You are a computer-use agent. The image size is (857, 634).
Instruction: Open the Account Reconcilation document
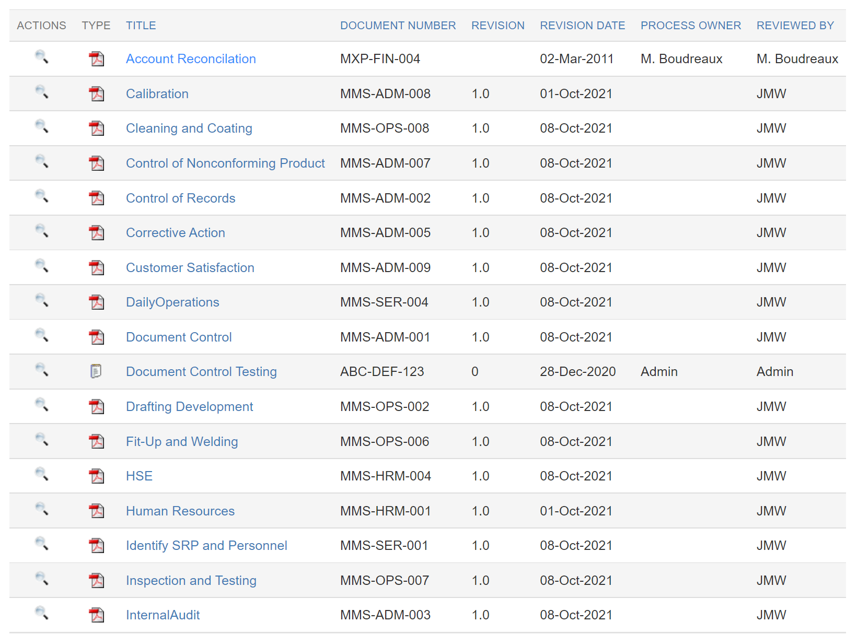point(191,58)
